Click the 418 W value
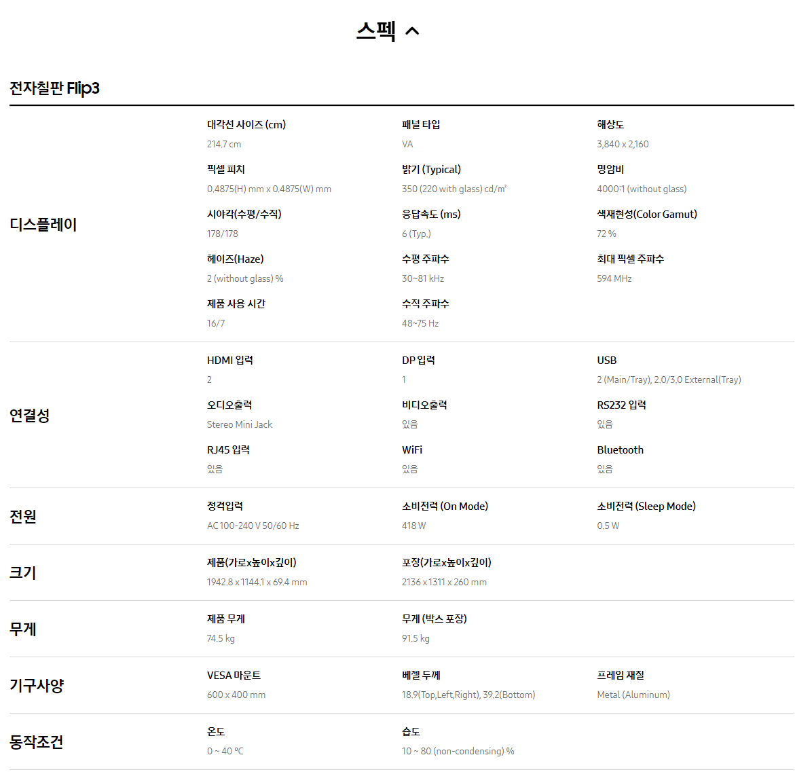The image size is (795, 772). point(414,526)
